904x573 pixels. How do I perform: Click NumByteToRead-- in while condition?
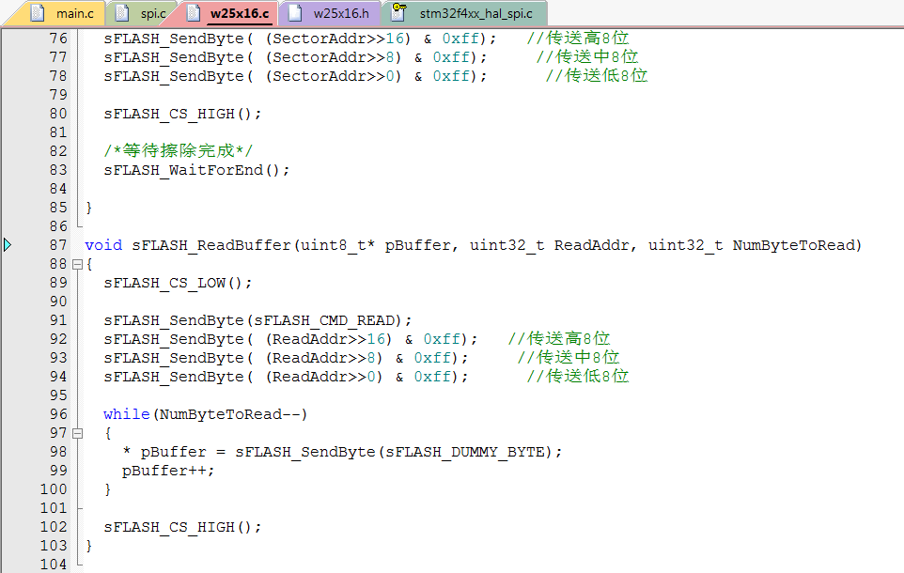click(x=229, y=414)
